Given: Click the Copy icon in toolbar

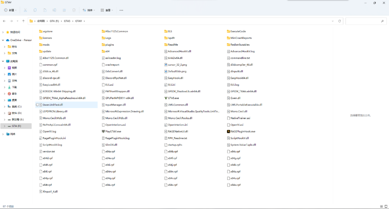Looking at the screenshot, I should point(35,10).
